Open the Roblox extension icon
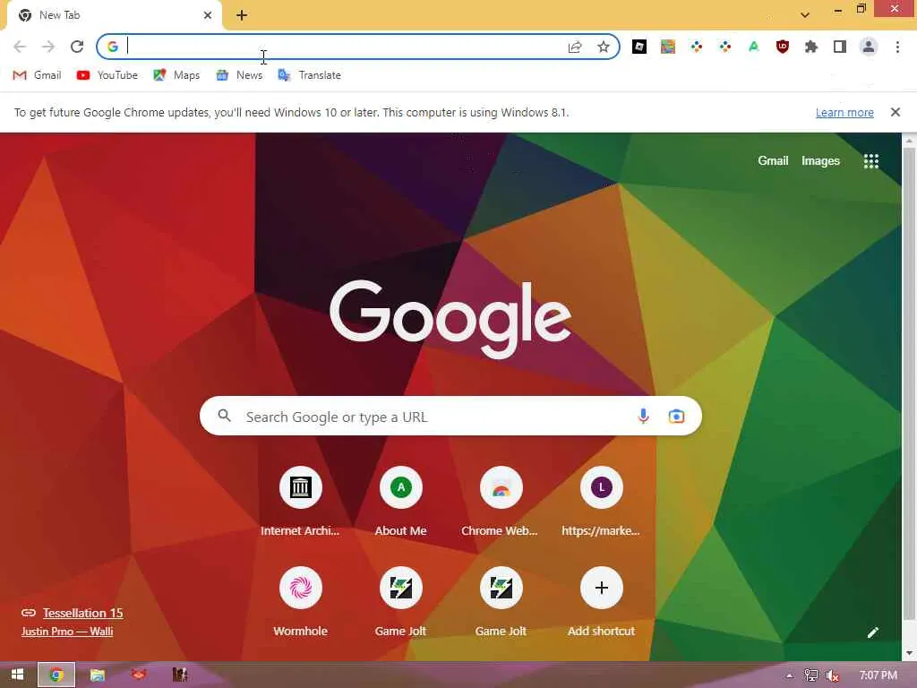917x688 pixels. [639, 47]
